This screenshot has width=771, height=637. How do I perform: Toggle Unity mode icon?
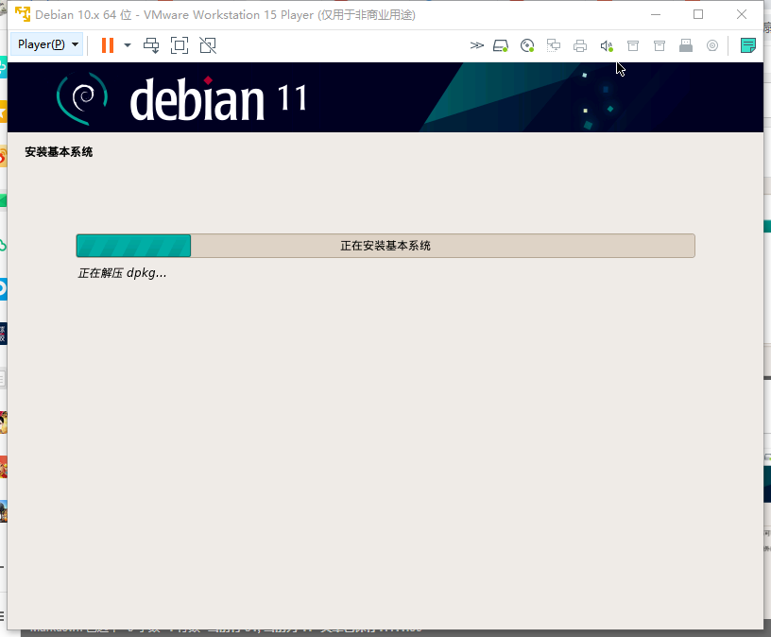pyautogui.click(x=208, y=45)
